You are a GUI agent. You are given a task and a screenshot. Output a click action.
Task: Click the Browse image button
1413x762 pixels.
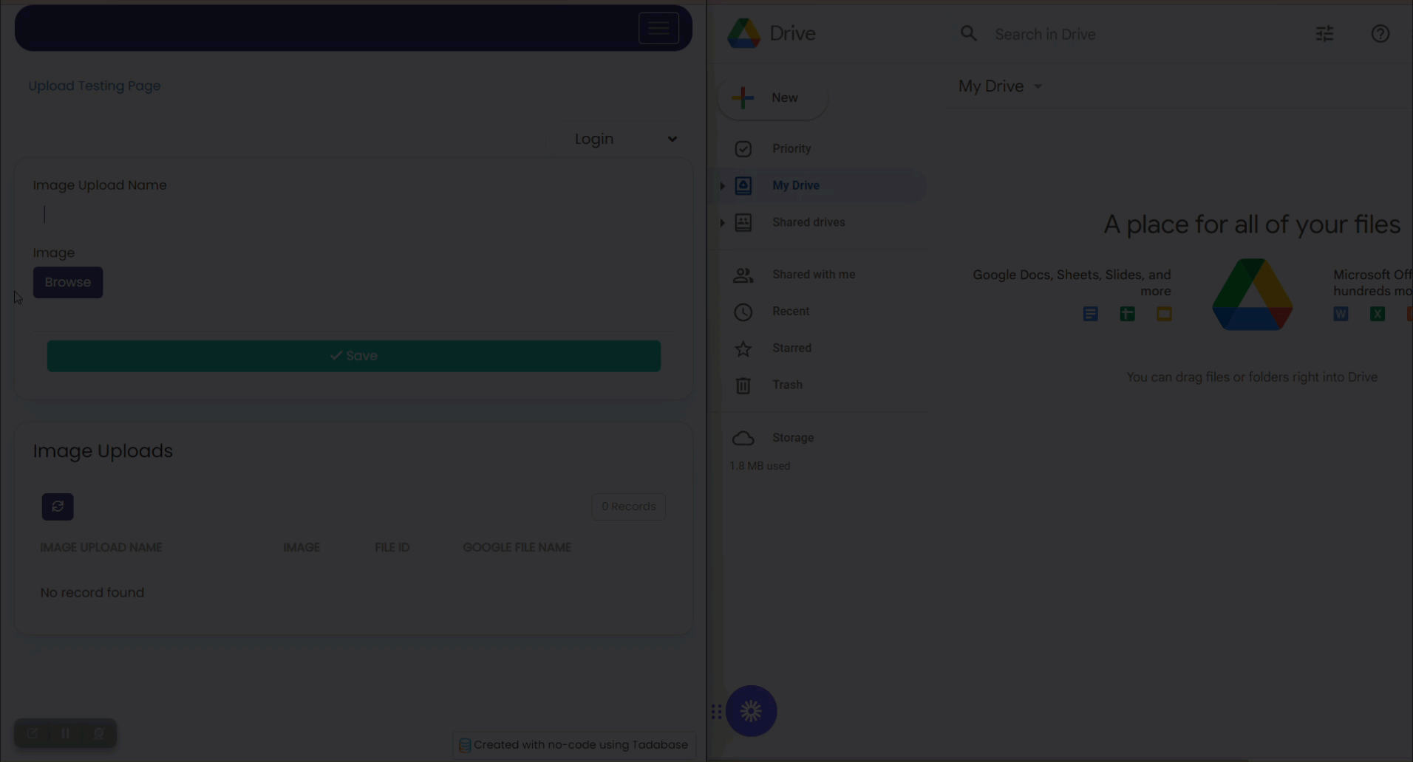point(68,282)
